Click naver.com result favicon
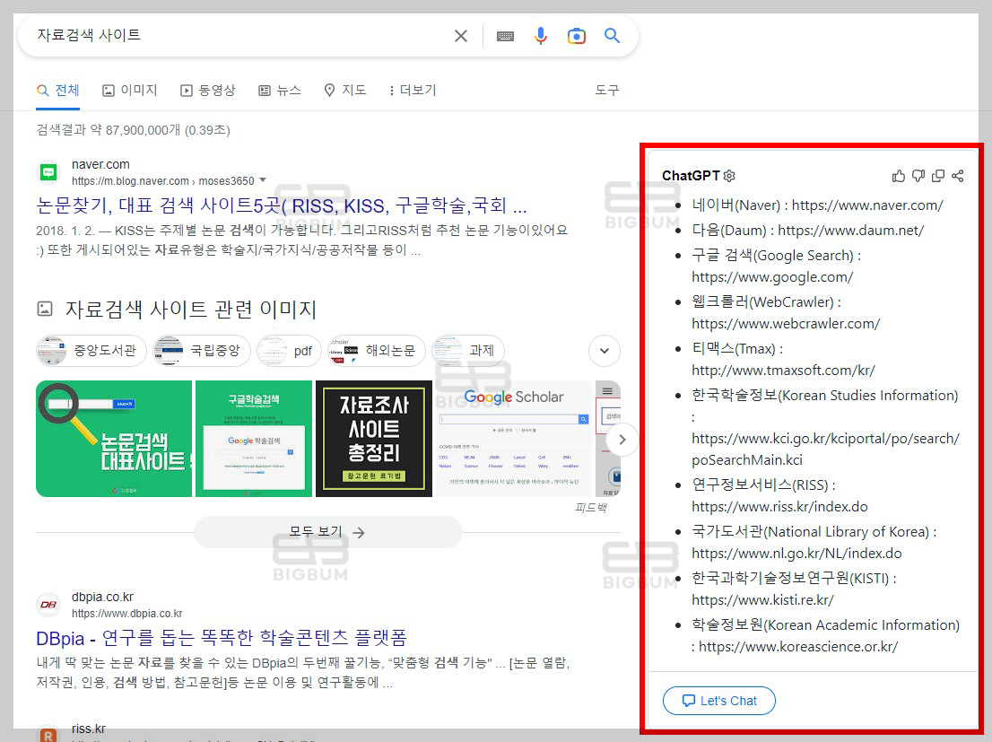Screen dimensions: 992x742 [x=48, y=172]
